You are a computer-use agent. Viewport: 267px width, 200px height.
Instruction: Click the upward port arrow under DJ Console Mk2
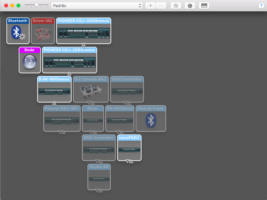[93, 103]
